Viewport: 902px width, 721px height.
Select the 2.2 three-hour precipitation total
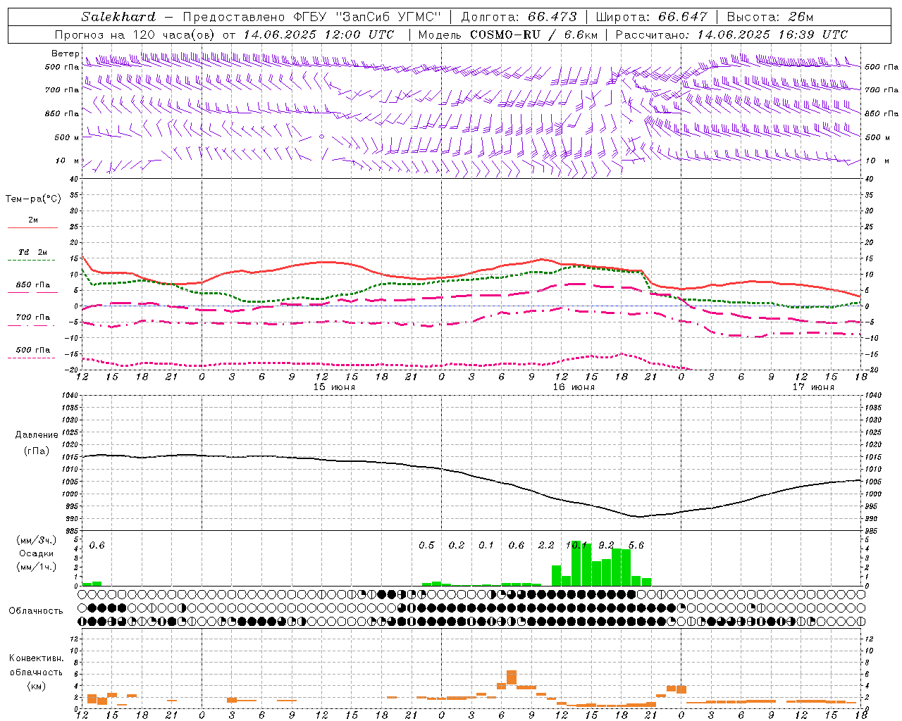click(x=546, y=546)
